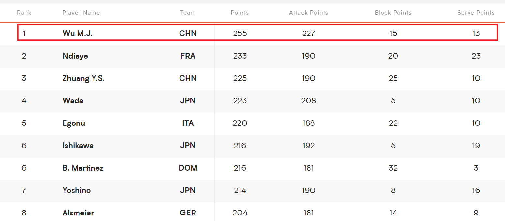
Task: Sort by Block Points header
Action: tap(393, 13)
